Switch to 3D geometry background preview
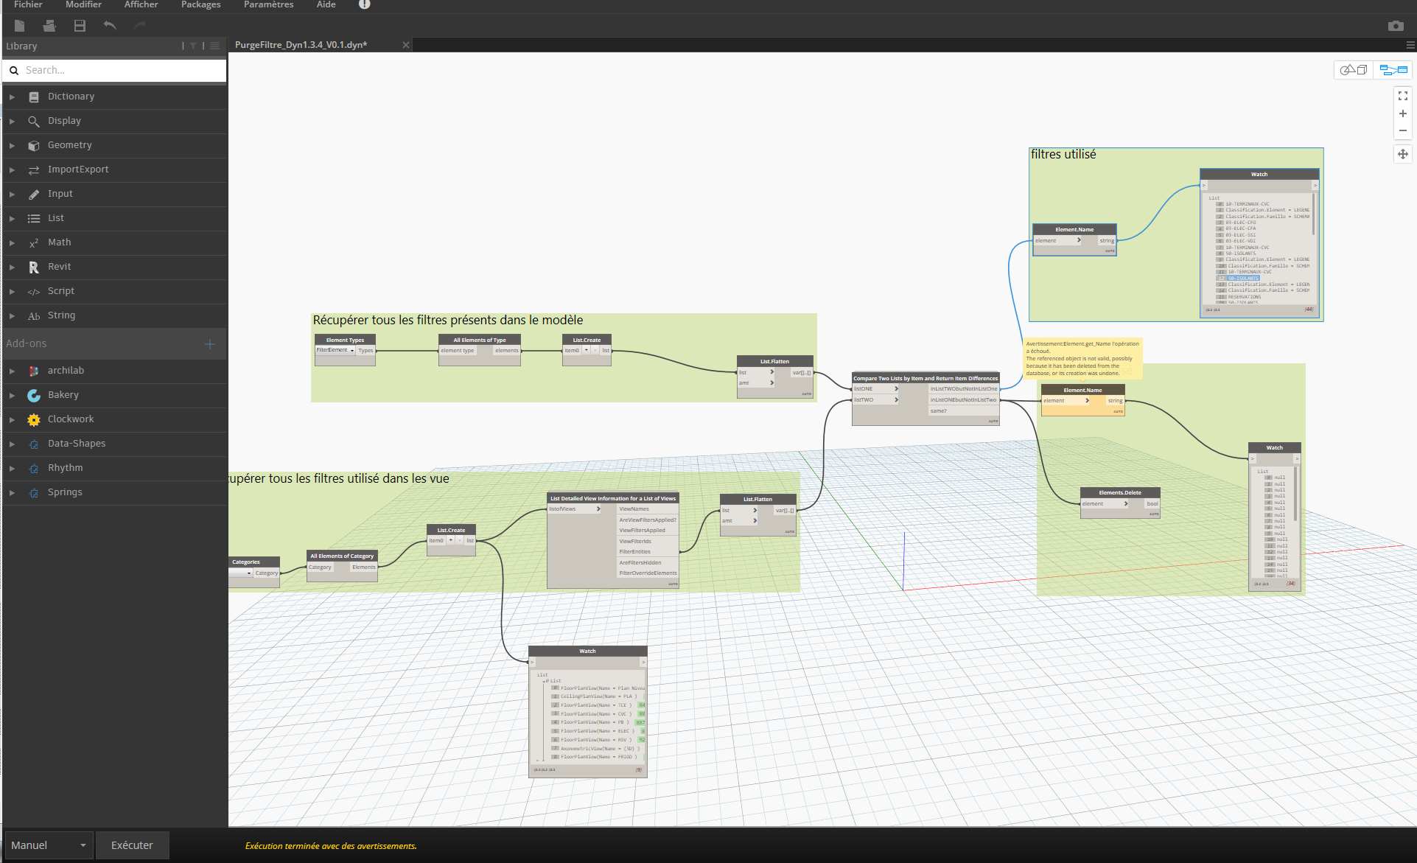This screenshot has width=1417, height=863. 1354,70
